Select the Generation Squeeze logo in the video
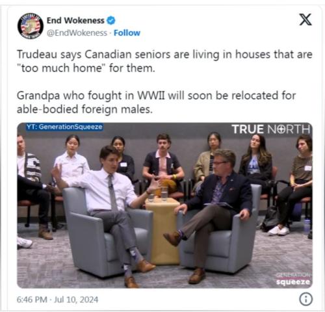 tap(293, 279)
